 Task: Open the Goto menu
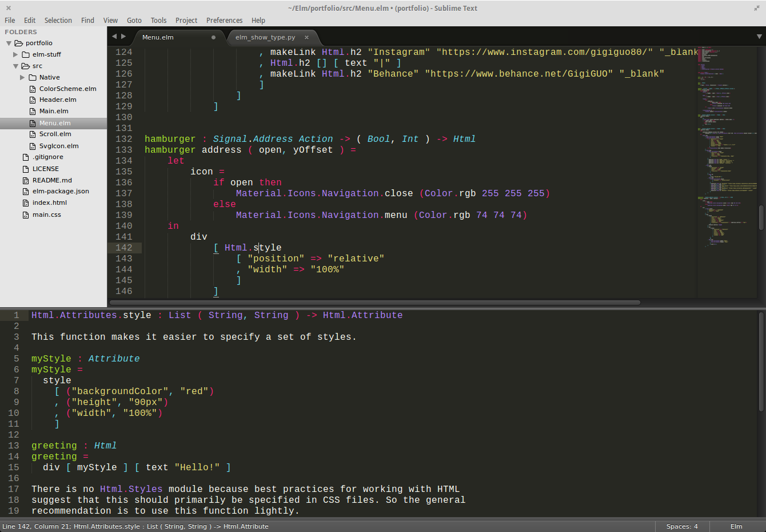click(x=134, y=20)
